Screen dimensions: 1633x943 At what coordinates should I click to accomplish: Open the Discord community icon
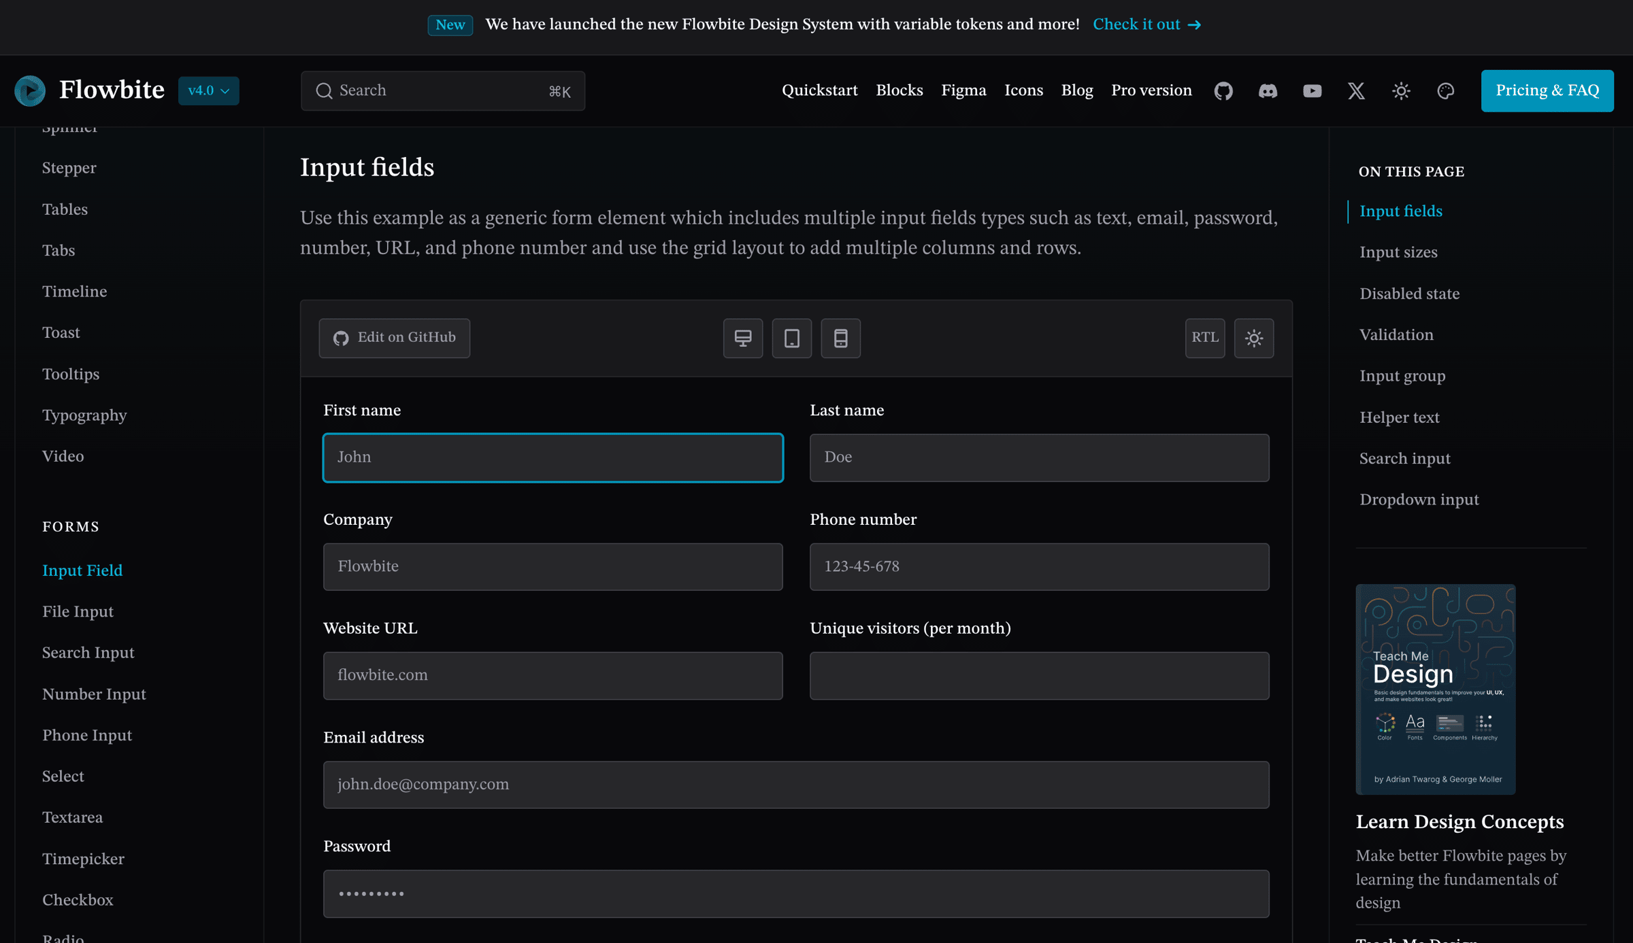click(1268, 90)
